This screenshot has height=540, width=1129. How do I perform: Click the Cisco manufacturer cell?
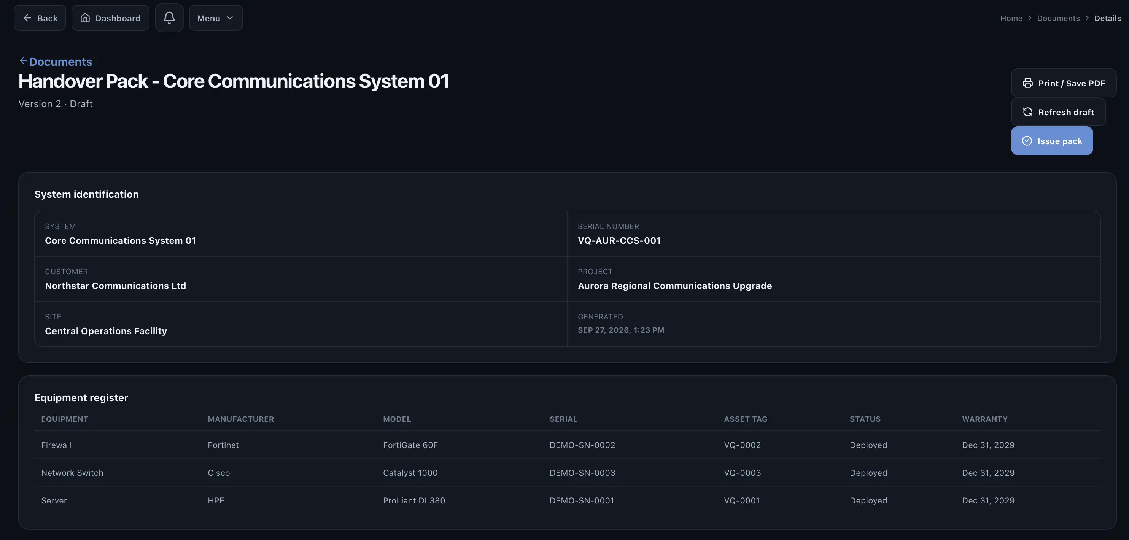click(x=219, y=473)
